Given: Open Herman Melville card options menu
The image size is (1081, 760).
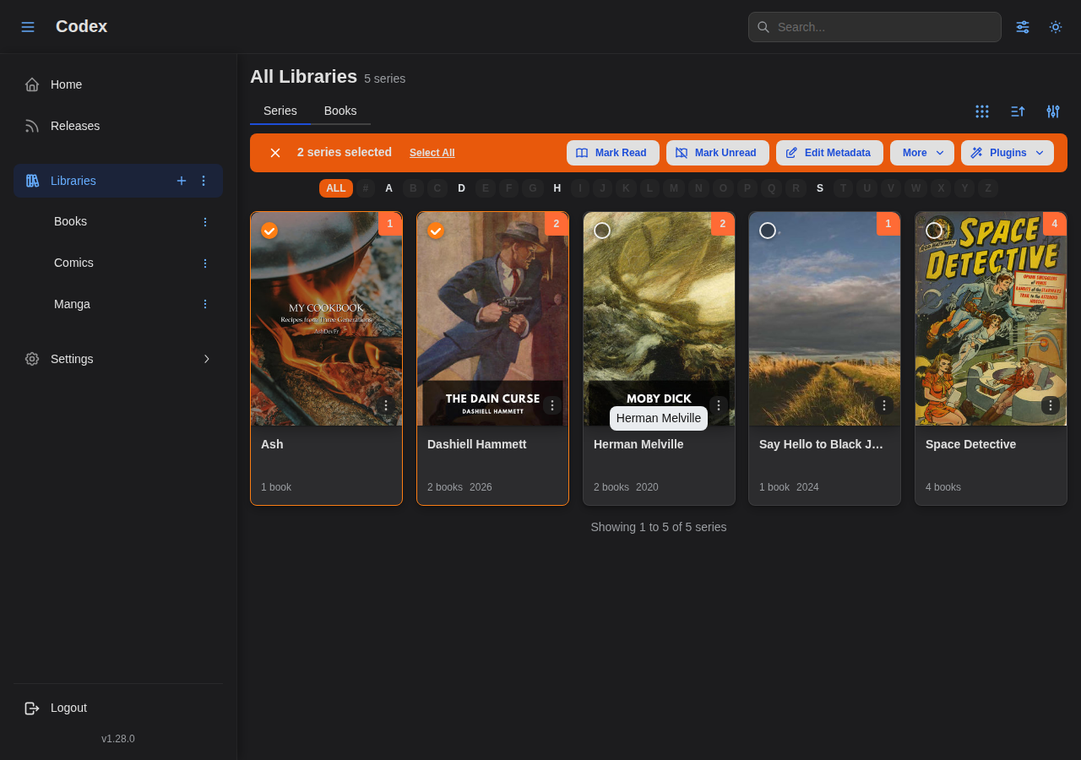Looking at the screenshot, I should pos(719,405).
